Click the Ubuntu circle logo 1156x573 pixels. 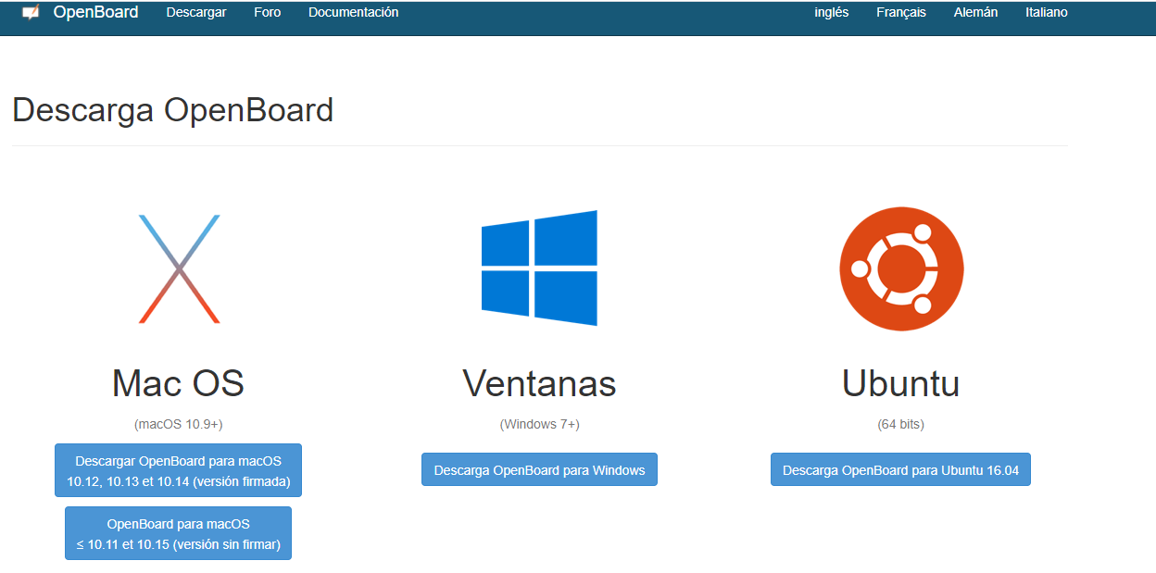pos(901,268)
